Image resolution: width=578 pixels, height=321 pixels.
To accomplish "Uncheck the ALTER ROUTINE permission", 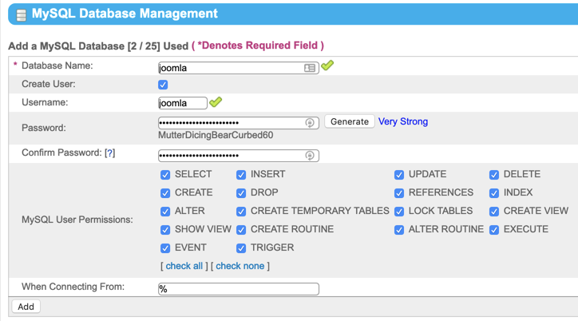I will [398, 230].
